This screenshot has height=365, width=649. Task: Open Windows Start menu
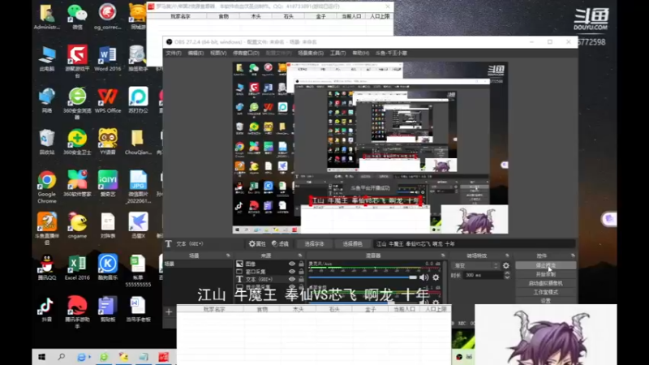pos(42,357)
